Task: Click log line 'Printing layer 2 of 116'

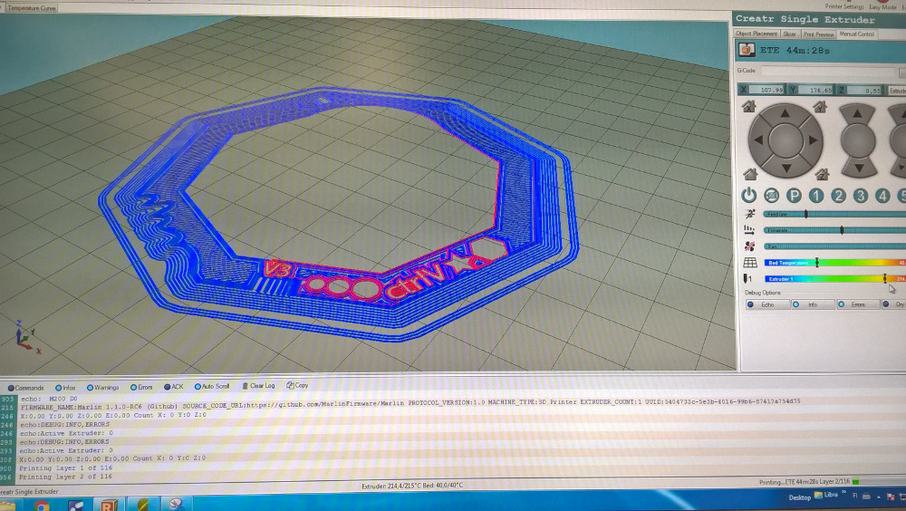Action: coord(65,477)
